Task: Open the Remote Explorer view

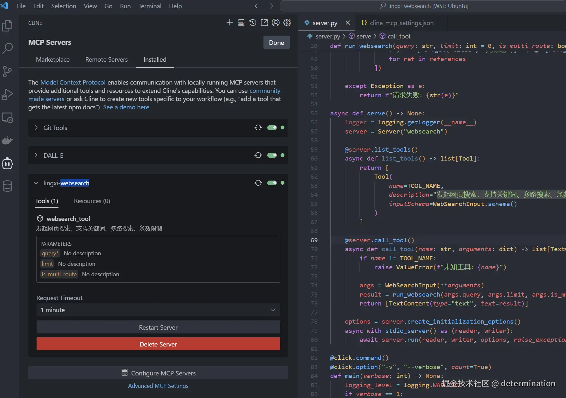Action: click(7, 118)
